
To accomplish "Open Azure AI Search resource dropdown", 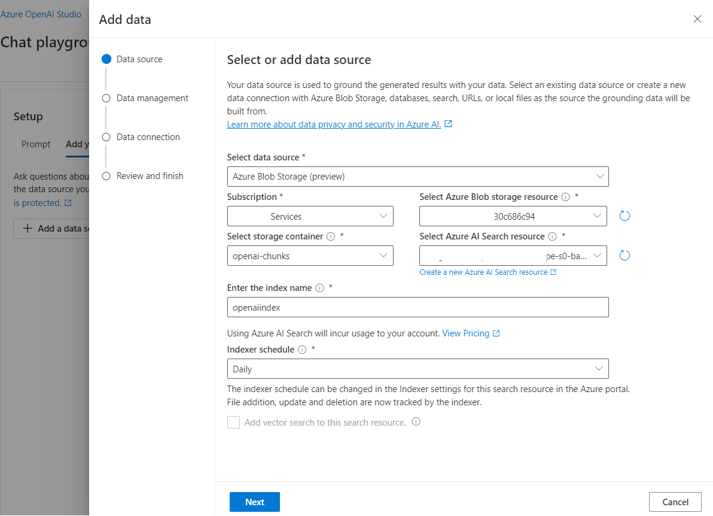I will click(x=513, y=256).
